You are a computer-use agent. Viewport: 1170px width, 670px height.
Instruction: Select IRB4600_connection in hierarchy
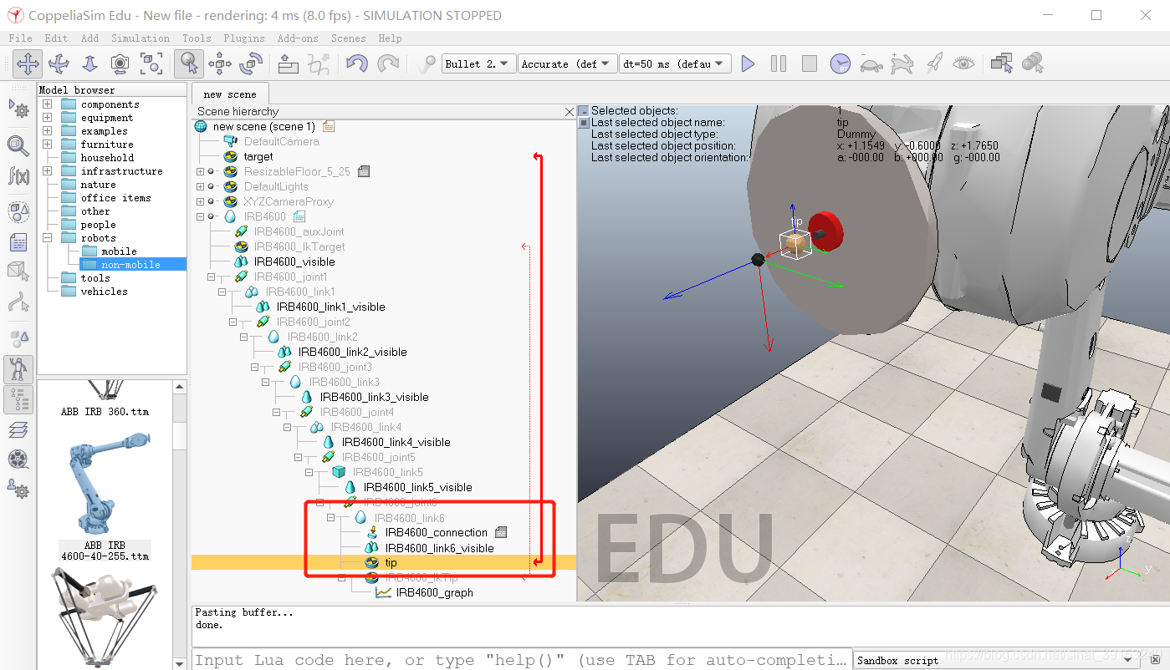[x=436, y=532]
